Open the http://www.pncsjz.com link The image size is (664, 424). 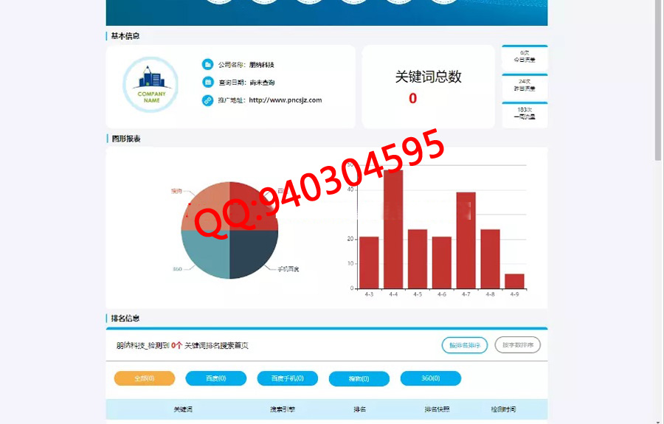pos(285,100)
